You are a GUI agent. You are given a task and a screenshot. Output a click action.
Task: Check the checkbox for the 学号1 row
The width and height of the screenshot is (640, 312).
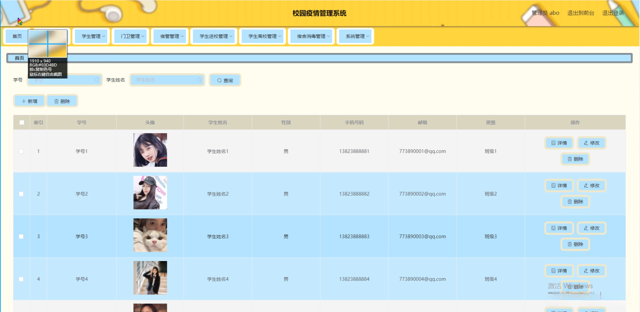[x=21, y=151]
